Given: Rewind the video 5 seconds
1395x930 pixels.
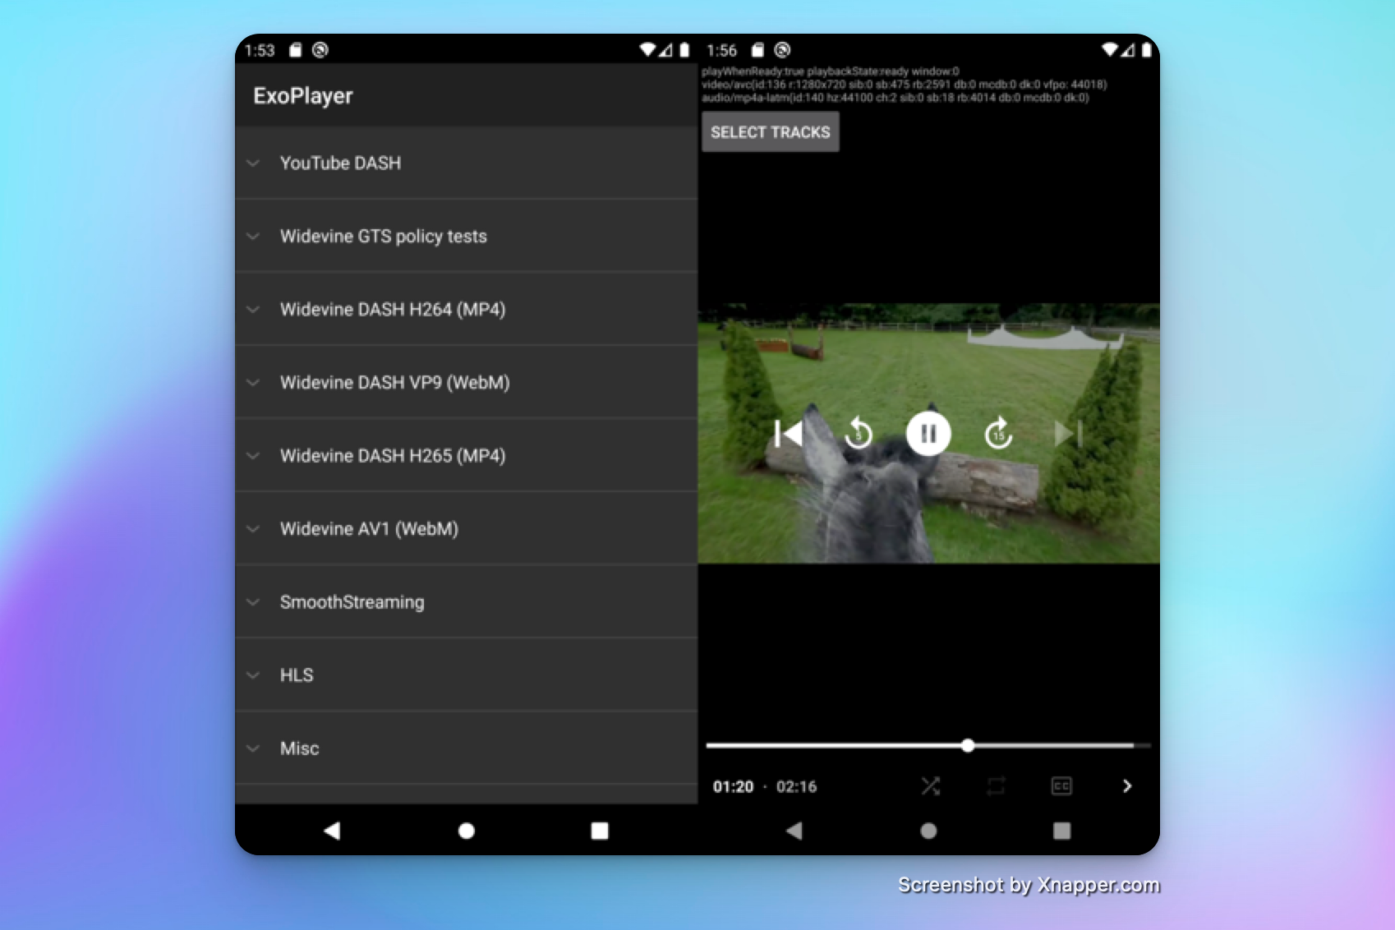Looking at the screenshot, I should (858, 434).
